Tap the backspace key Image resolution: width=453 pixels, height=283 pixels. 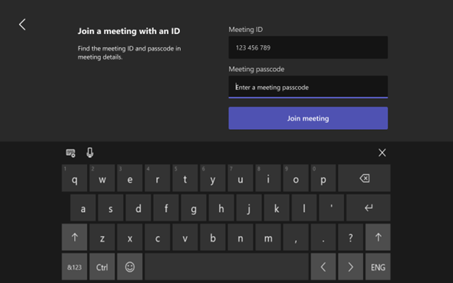tap(364, 179)
